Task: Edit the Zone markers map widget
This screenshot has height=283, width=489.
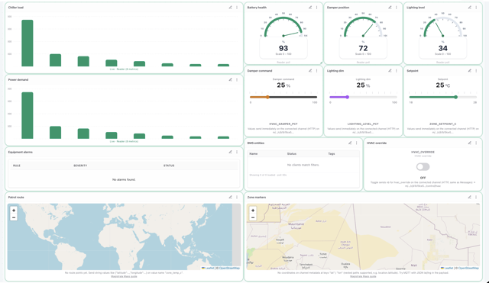Action: coord(469,197)
